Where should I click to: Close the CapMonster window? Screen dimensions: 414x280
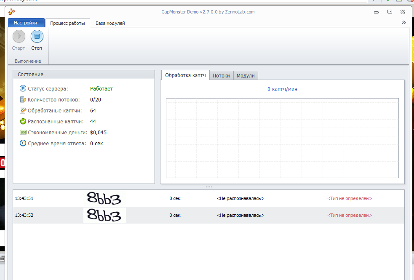403,12
